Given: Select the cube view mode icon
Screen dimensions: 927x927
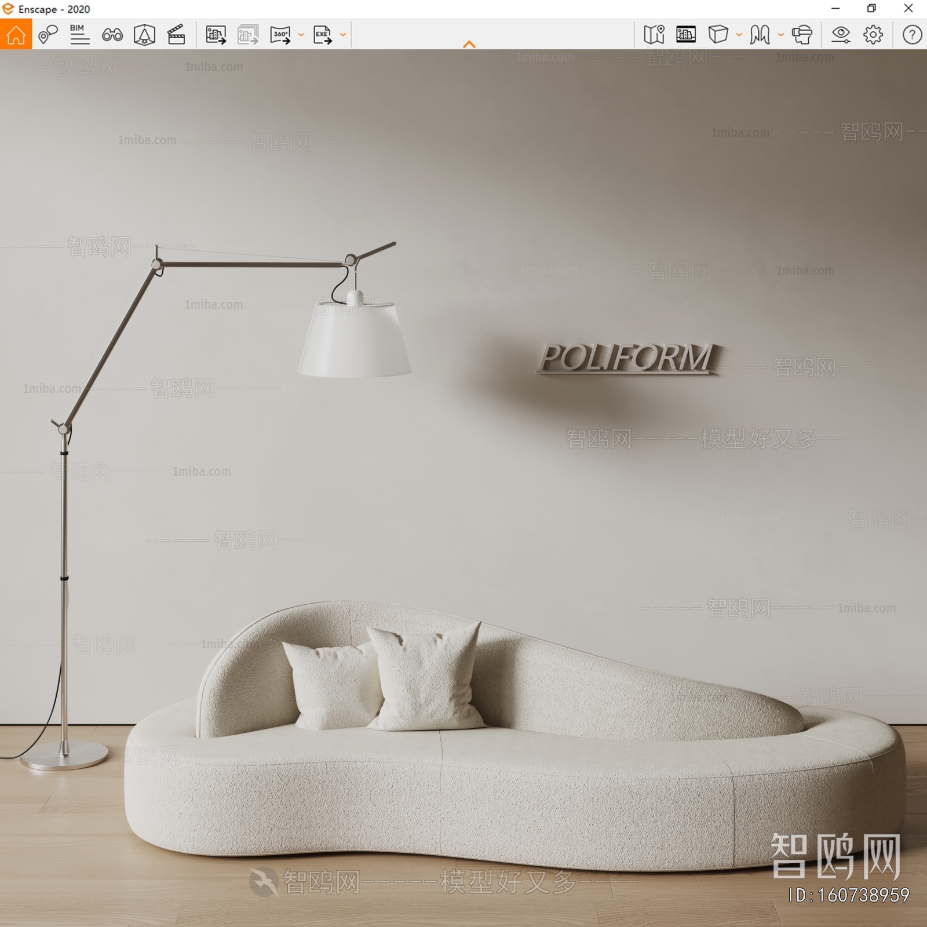Looking at the screenshot, I should tap(718, 35).
